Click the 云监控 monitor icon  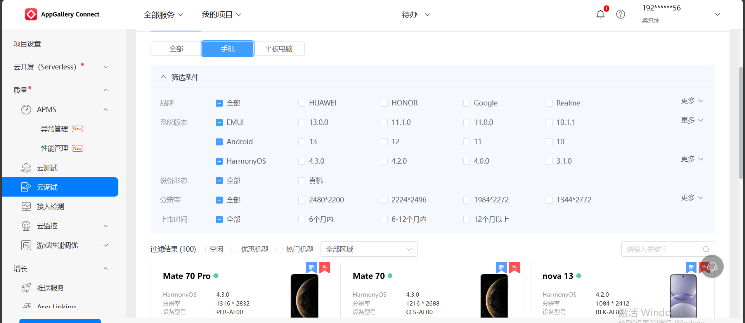26,226
